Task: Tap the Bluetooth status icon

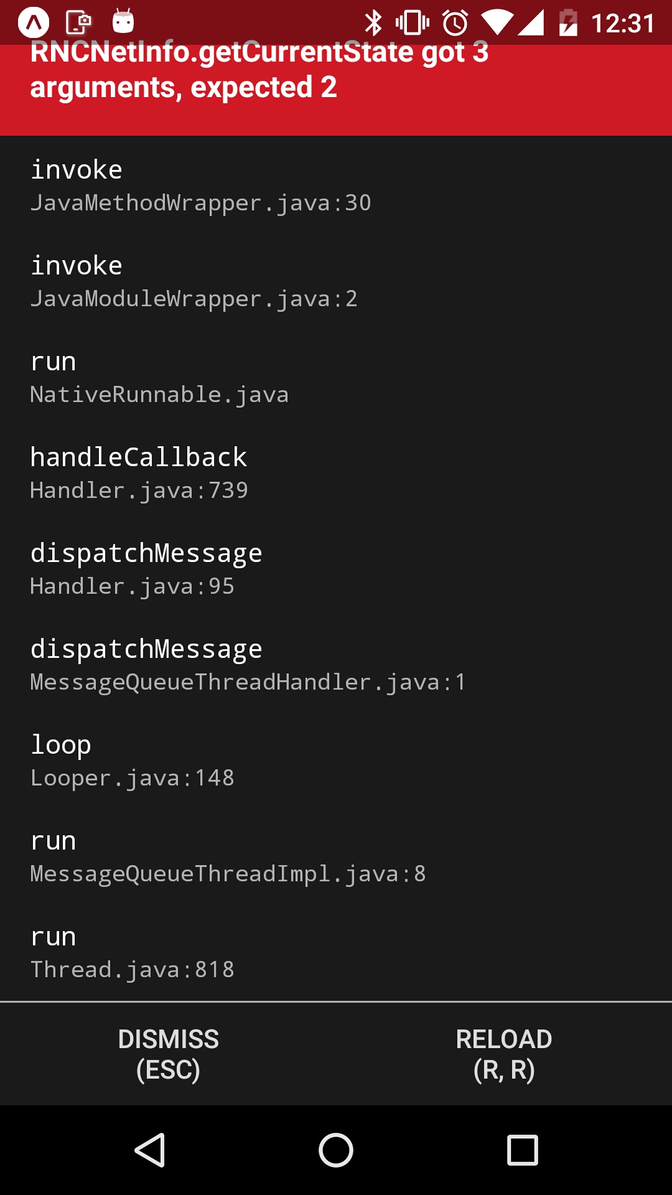Action: click(374, 22)
